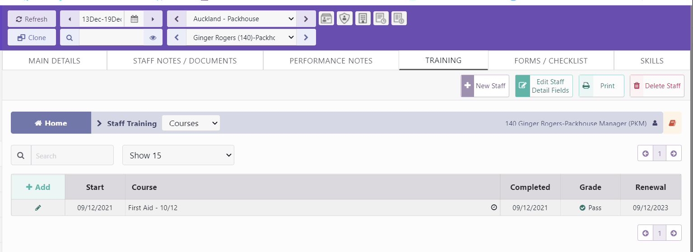The width and height of the screenshot is (693, 252).
Task: Toggle the eye visibility icon
Action: point(153,37)
